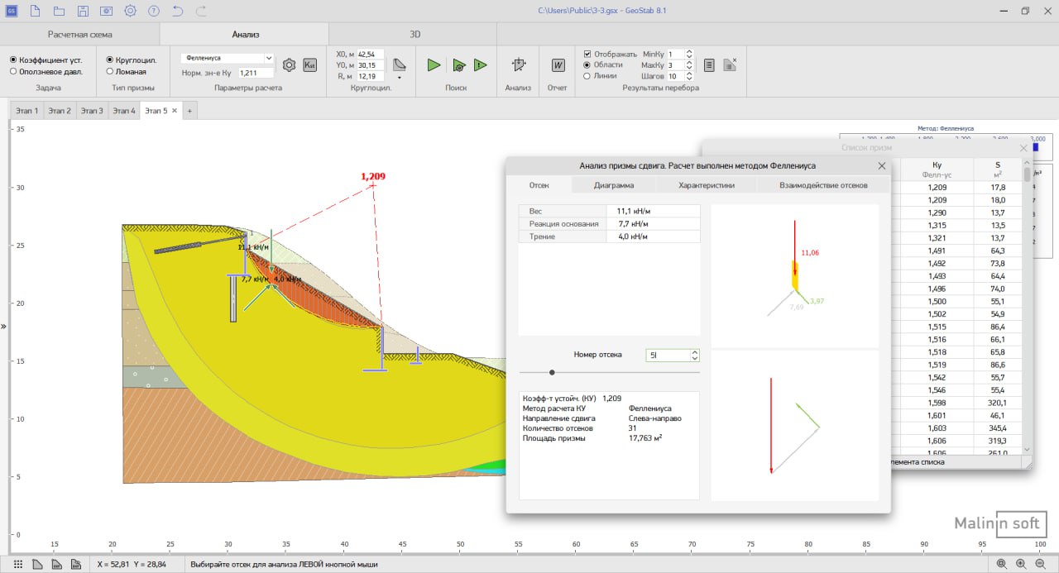Screen dimensions: 1059x573
Task: Open the Word report (Отчет) icon
Action: coord(558,65)
